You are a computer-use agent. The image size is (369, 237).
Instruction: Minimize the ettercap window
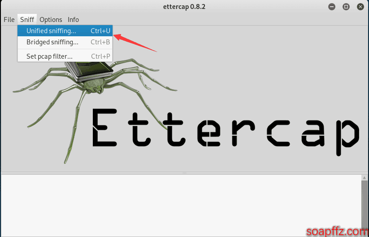pos(332,7)
